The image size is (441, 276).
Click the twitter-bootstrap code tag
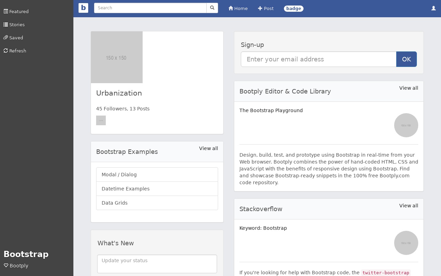(386, 273)
